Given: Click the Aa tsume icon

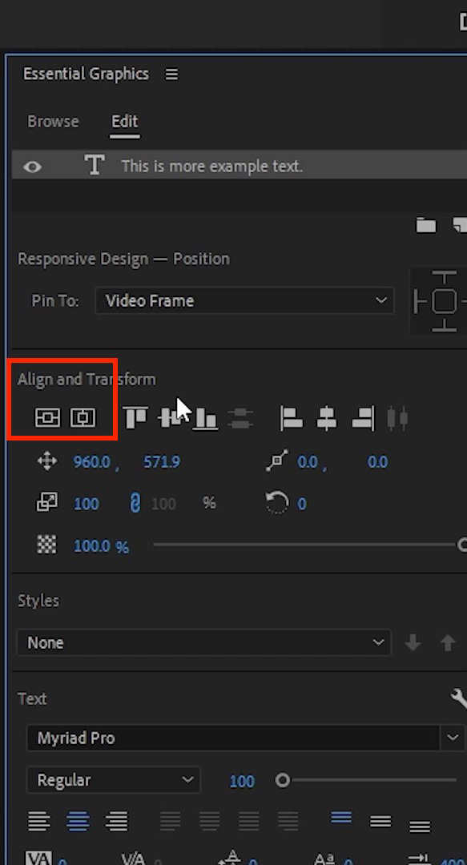Looking at the screenshot, I should pos(324,859).
